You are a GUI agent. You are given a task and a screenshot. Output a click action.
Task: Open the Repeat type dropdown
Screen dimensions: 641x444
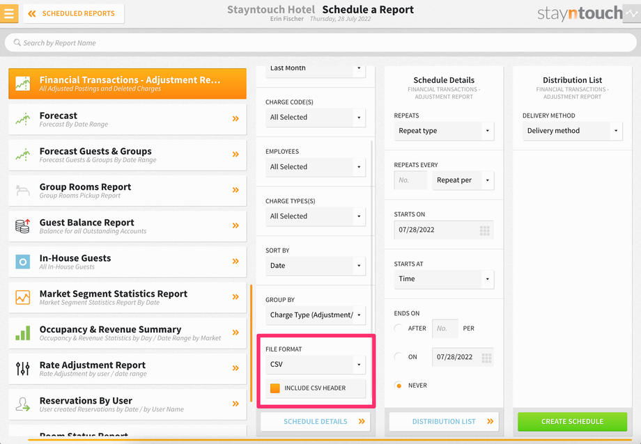tap(444, 131)
